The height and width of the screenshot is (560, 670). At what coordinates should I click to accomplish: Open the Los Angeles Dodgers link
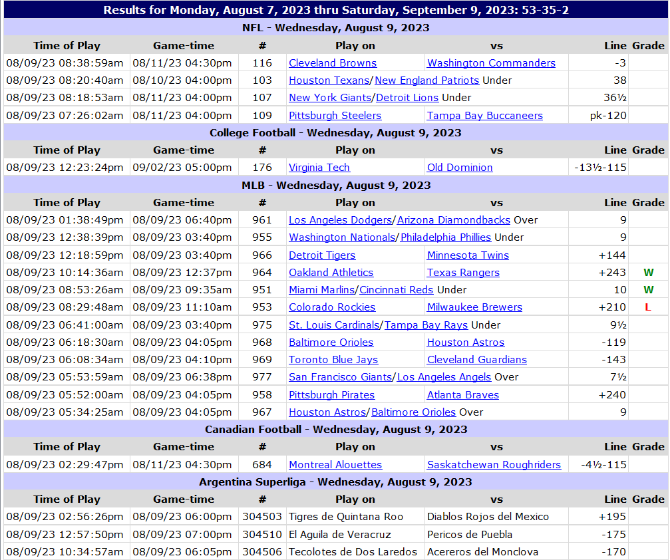coord(340,220)
